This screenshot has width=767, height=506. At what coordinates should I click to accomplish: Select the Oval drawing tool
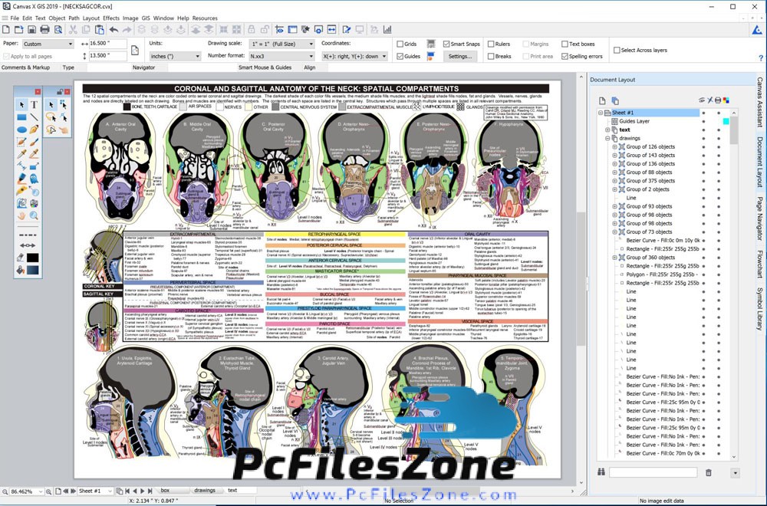[22, 130]
